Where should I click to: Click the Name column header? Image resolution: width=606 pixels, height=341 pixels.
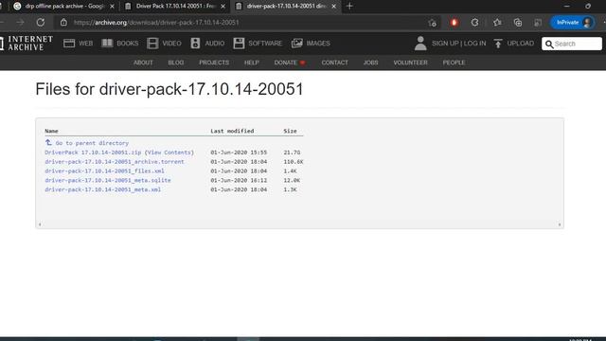pyautogui.click(x=51, y=131)
